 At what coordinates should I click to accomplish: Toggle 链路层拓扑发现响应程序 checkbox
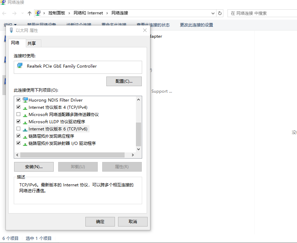coord(18,136)
